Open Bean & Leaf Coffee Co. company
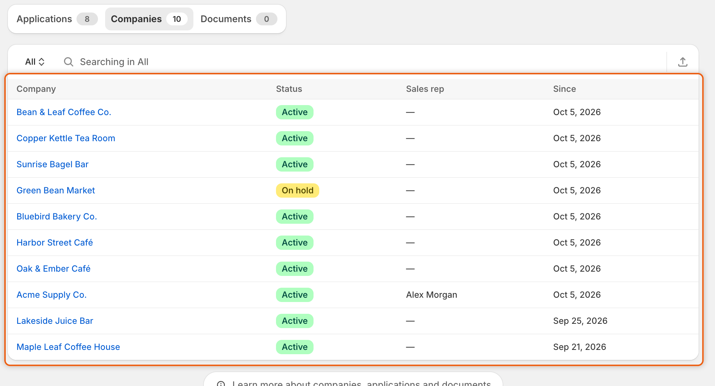 pyautogui.click(x=64, y=112)
